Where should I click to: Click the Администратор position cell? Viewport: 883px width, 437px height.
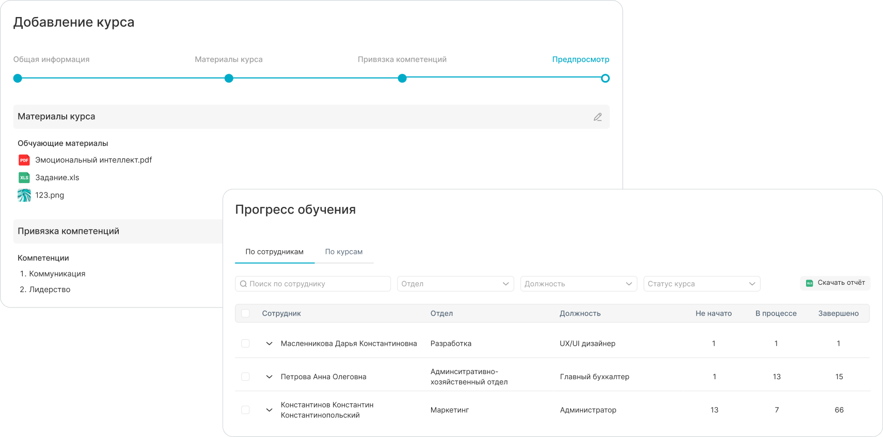[588, 410]
